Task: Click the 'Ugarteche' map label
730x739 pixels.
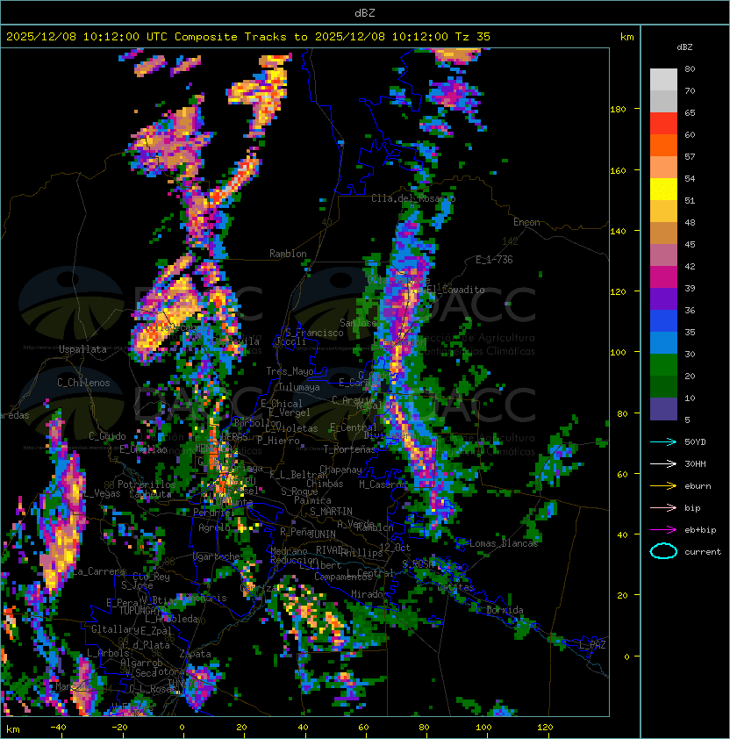Action: 217,556
